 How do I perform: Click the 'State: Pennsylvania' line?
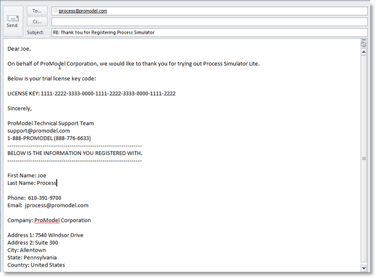point(32,258)
